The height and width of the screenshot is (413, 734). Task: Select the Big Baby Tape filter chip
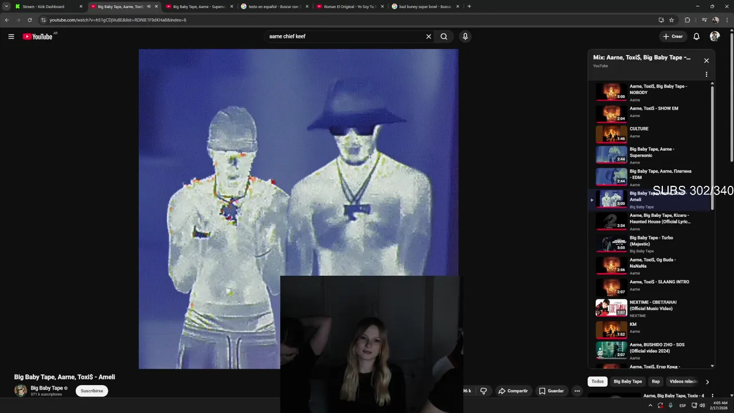point(627,381)
